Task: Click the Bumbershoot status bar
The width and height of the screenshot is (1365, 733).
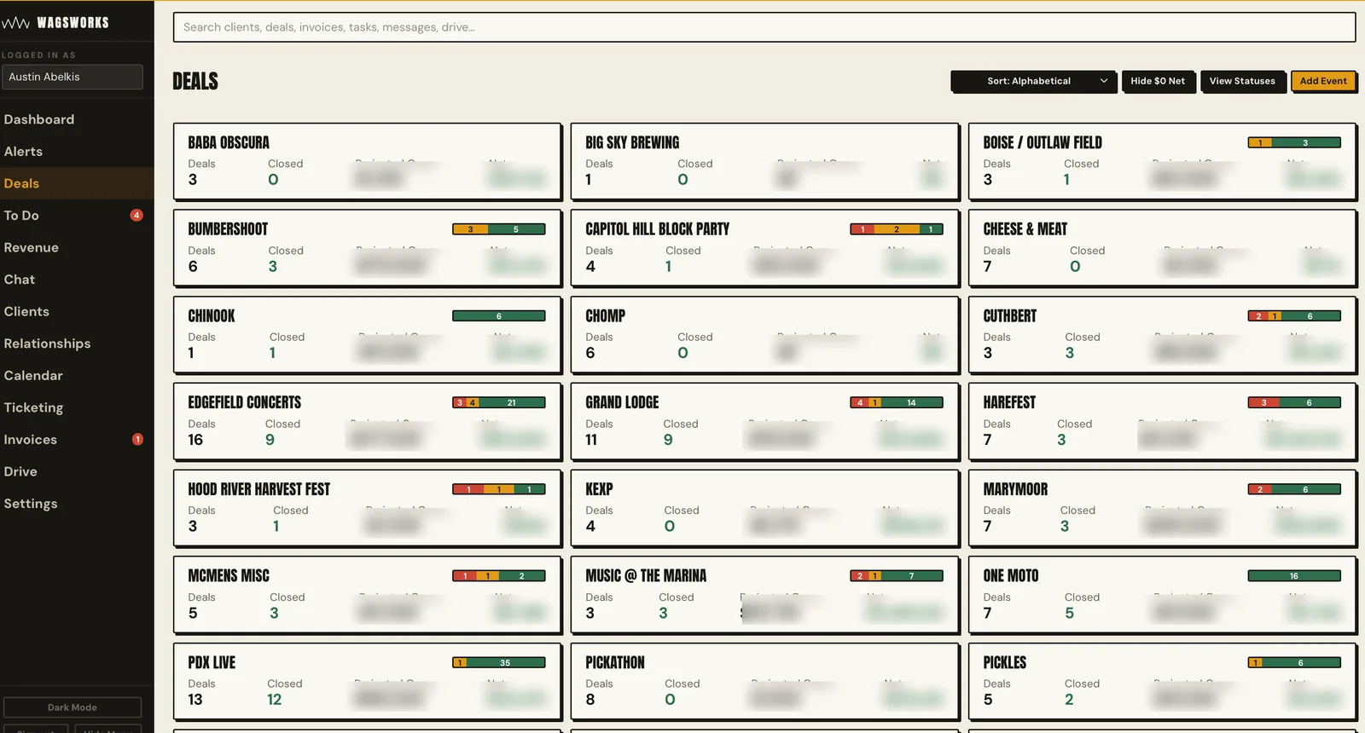Action: (x=499, y=229)
